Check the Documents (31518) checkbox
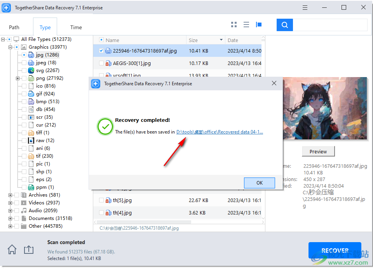This screenshot has height=269, width=373. click(17, 218)
